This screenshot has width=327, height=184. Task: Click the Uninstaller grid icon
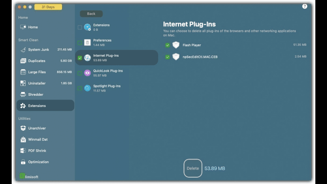click(23, 83)
